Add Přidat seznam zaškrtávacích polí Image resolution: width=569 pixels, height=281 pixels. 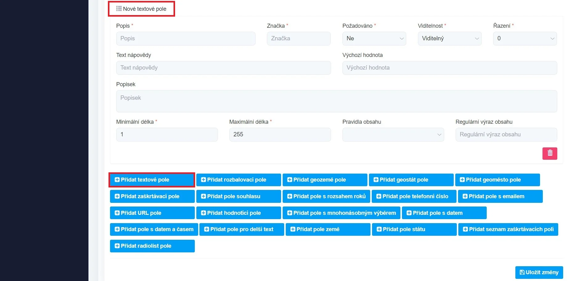click(508, 230)
